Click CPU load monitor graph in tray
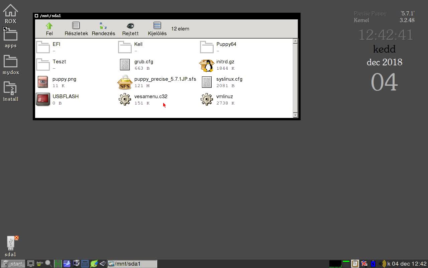This screenshot has width=428, height=268. click(x=335, y=264)
